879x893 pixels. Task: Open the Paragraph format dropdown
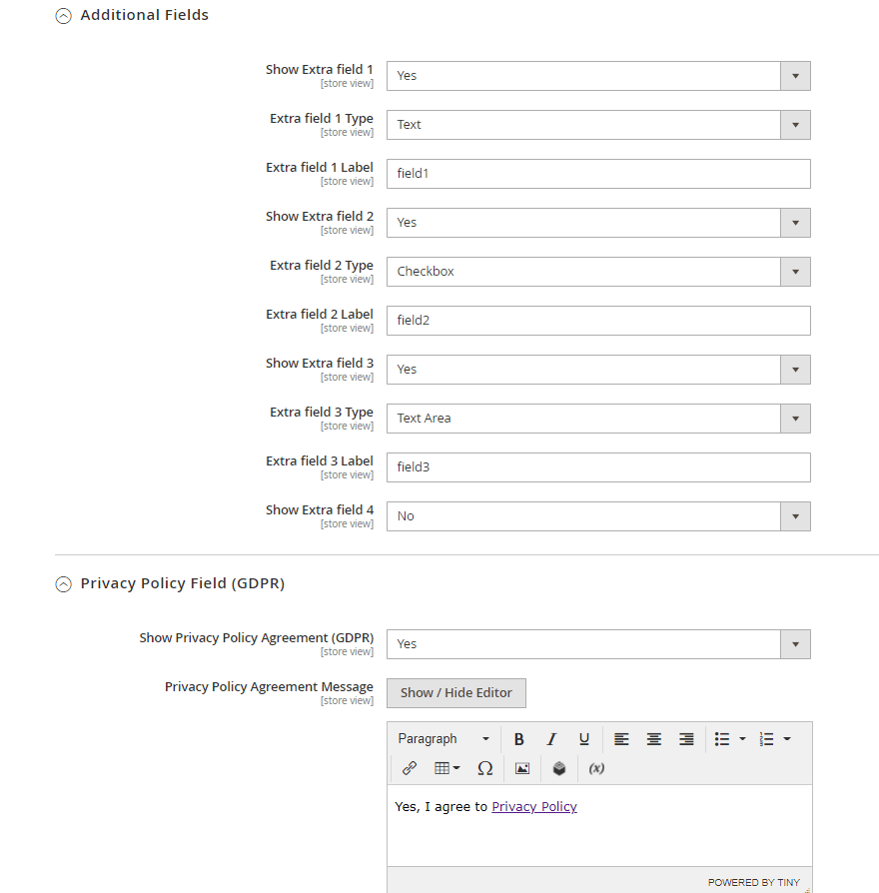(x=443, y=739)
